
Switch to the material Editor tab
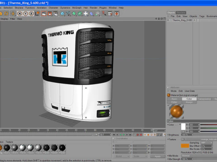[175, 102]
